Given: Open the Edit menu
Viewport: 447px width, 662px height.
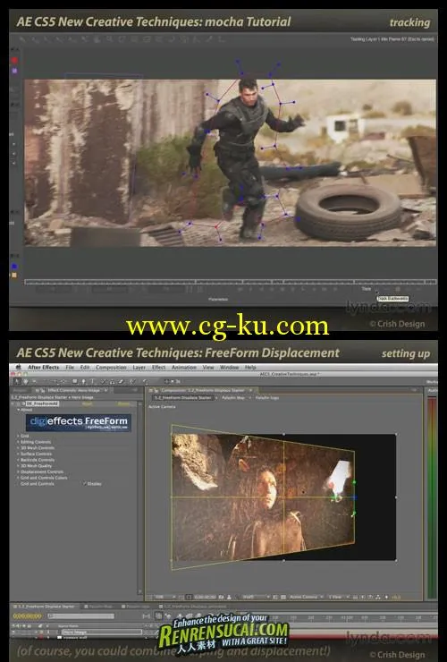Looking at the screenshot, I should click(85, 368).
